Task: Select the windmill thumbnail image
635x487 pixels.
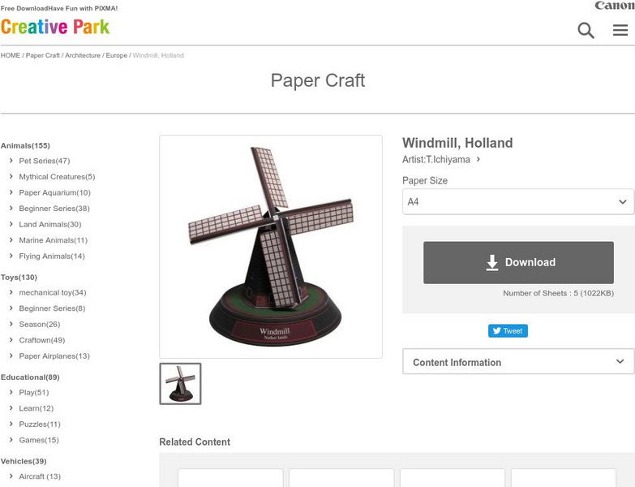Action: point(180,384)
